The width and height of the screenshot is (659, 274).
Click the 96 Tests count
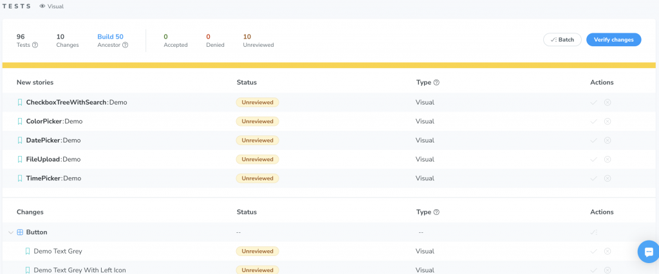[27, 40]
